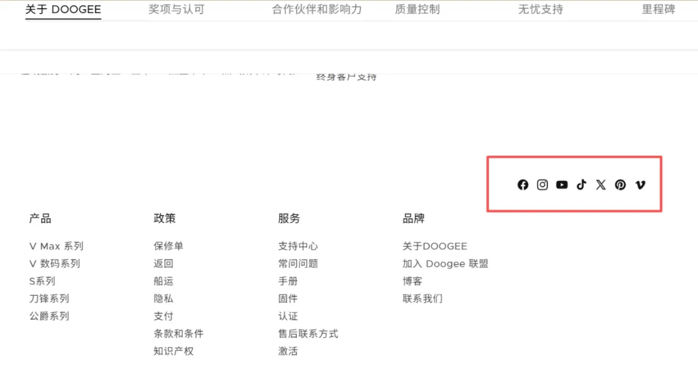
Task: Open the Instagram social icon
Action: [542, 185]
